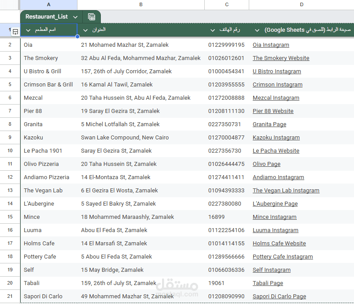
Task: Open the Olivo Page link
Action: point(266,164)
